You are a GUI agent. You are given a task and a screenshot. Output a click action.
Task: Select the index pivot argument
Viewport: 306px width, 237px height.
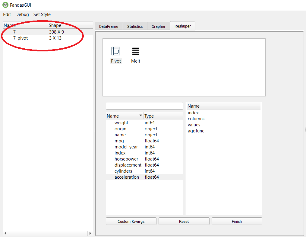(x=224, y=113)
